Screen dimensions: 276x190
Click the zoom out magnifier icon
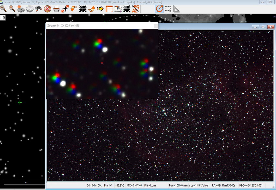coord(3,9)
